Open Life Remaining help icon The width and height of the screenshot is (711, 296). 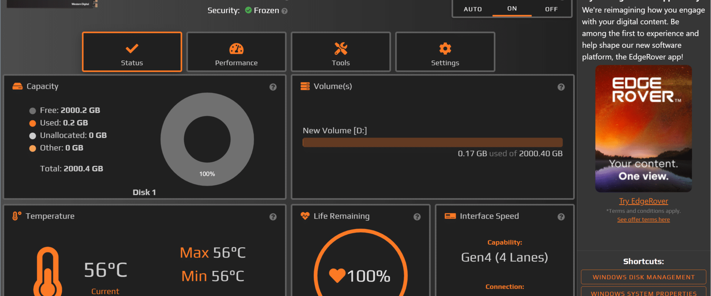click(417, 217)
